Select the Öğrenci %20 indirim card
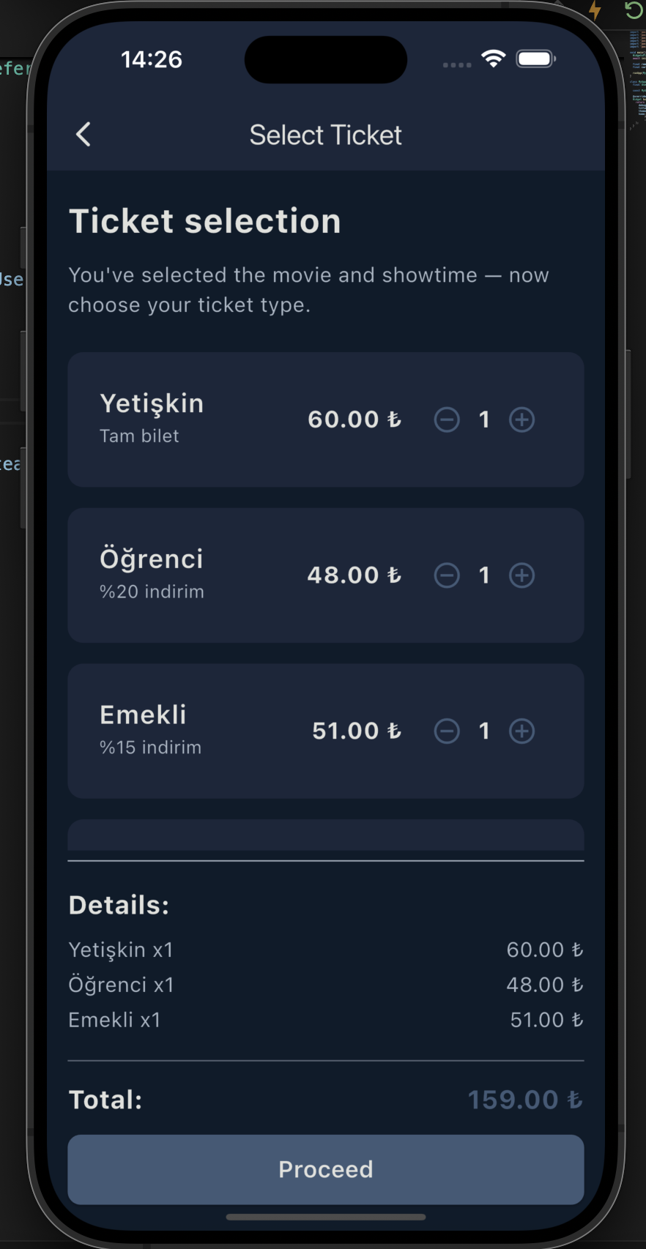Image resolution: width=646 pixels, height=1249 pixels. [x=190, y=575]
